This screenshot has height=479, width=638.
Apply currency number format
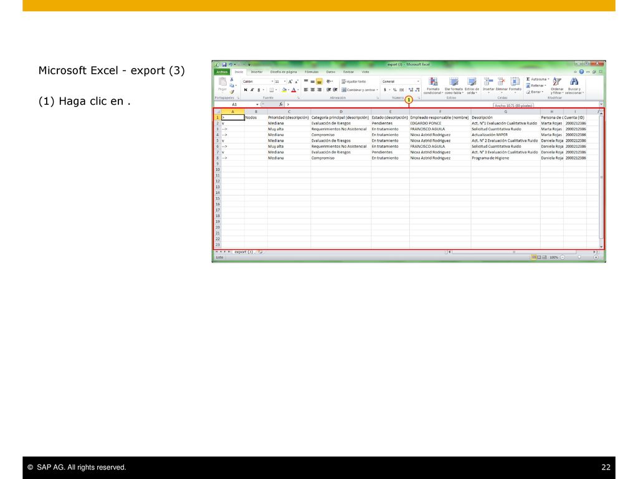click(385, 90)
